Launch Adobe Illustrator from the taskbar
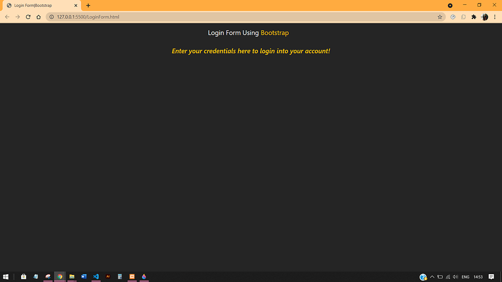The width and height of the screenshot is (502, 282). pyautogui.click(x=108, y=277)
